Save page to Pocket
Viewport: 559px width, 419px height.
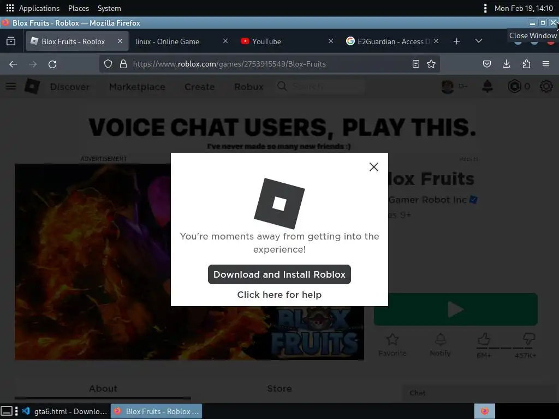[x=486, y=64]
